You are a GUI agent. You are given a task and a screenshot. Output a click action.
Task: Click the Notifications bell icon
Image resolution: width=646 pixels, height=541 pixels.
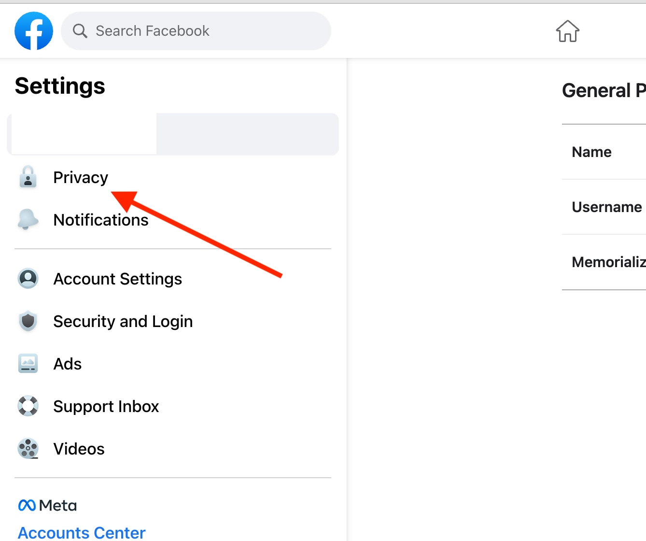tap(28, 220)
